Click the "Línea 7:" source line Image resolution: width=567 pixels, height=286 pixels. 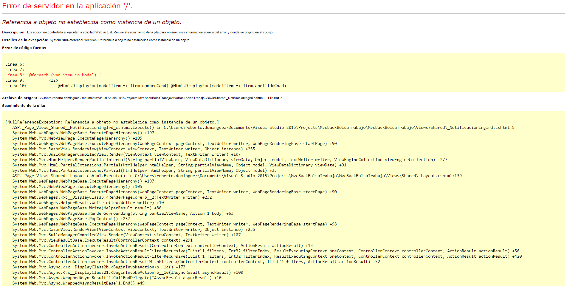[15, 70]
